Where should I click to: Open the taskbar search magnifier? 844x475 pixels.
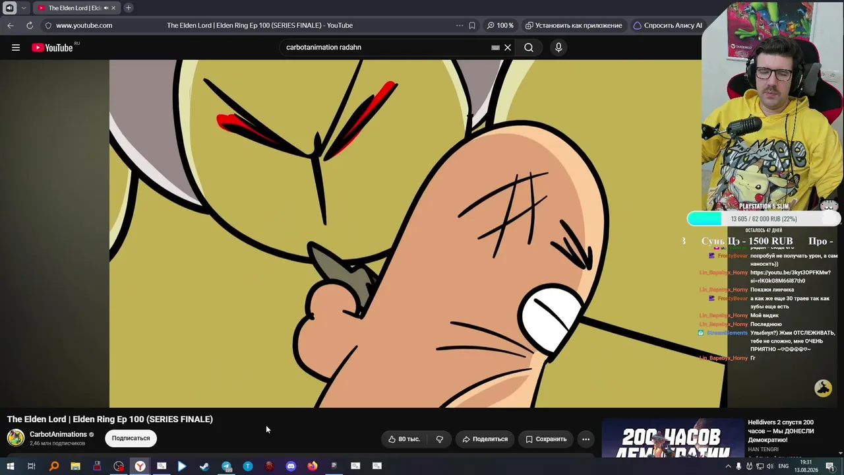tap(54, 466)
